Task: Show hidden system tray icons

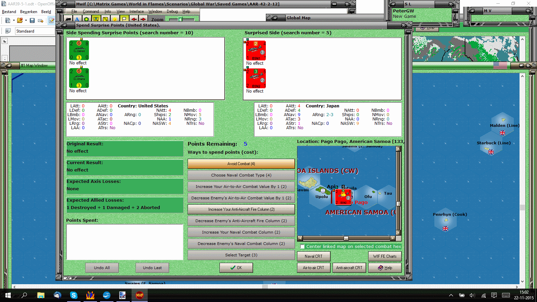Action: pos(451,295)
